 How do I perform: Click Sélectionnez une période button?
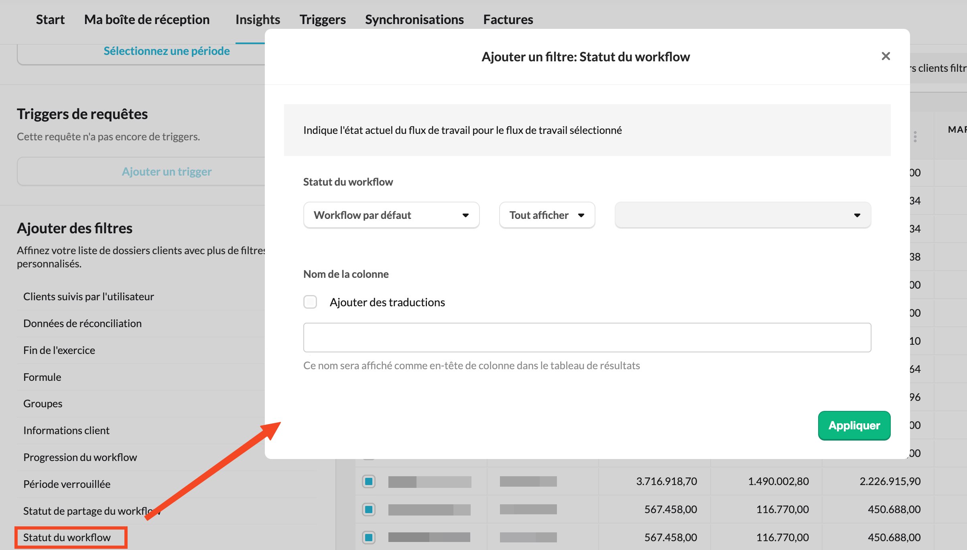(167, 51)
